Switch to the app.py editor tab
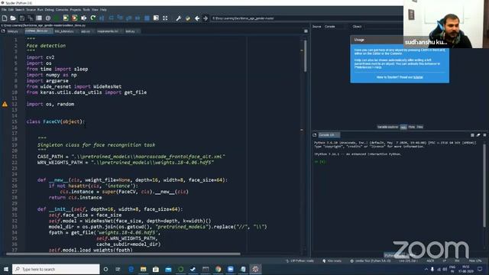Screen dimensions: 489x275 [x=86, y=31]
